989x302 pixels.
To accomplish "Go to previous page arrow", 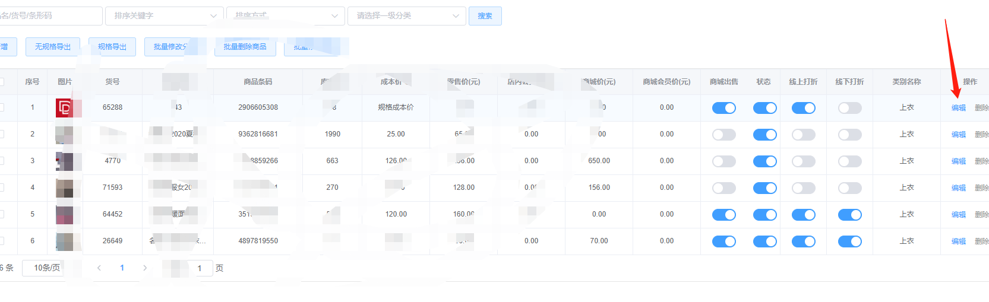I will coord(99,268).
